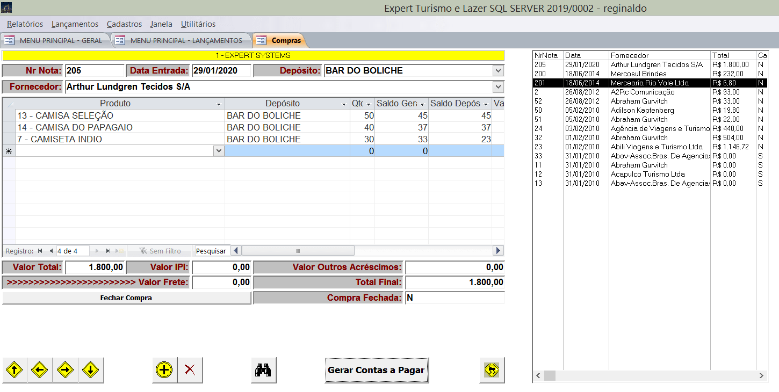
Task: Expand the Depósito dropdown
Action: [x=498, y=71]
